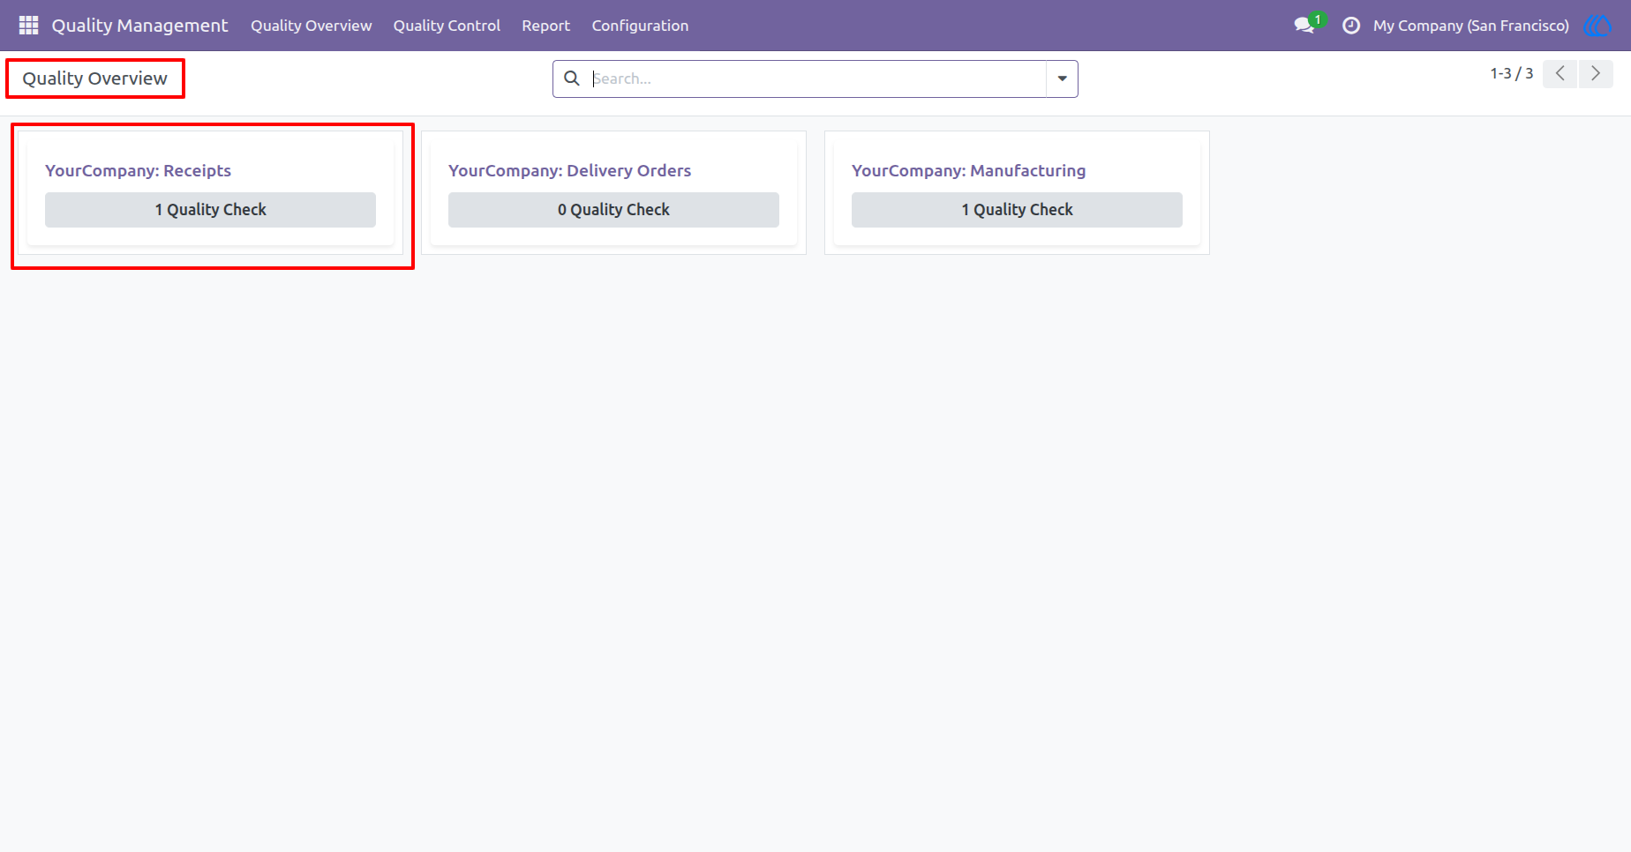Focus the Search input field
The image size is (1631, 852).
(817, 78)
